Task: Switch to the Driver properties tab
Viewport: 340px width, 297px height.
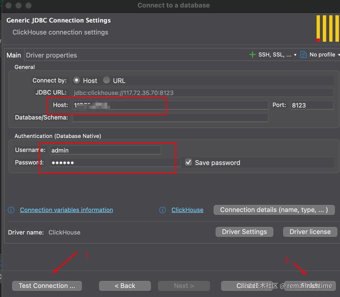Action: click(51, 55)
